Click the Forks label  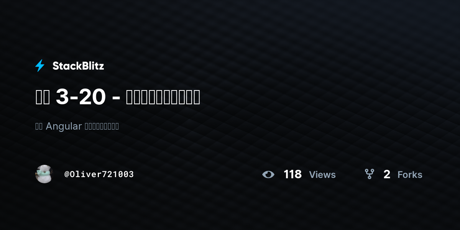click(410, 175)
